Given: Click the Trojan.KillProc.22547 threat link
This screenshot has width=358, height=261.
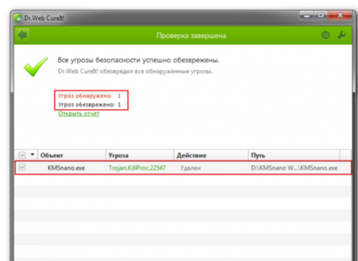Looking at the screenshot, I should [x=137, y=168].
